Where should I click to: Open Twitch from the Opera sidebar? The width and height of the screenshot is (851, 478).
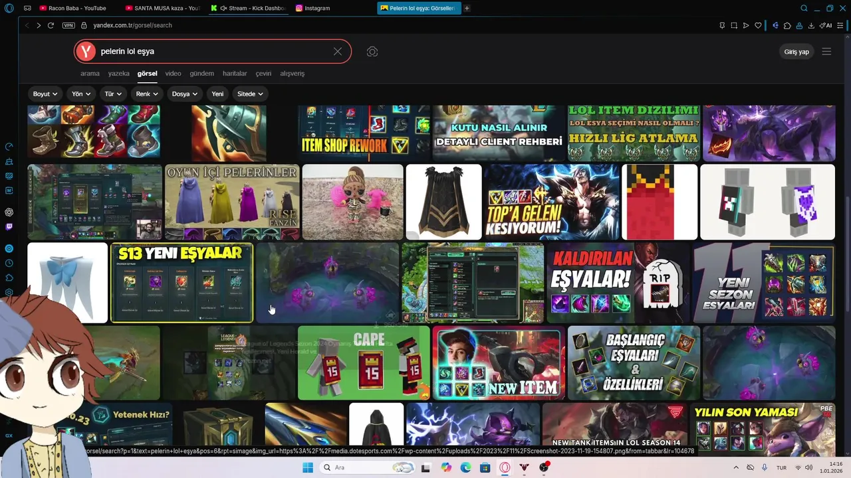(x=9, y=227)
